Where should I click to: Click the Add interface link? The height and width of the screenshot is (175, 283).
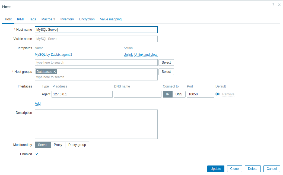(38, 104)
